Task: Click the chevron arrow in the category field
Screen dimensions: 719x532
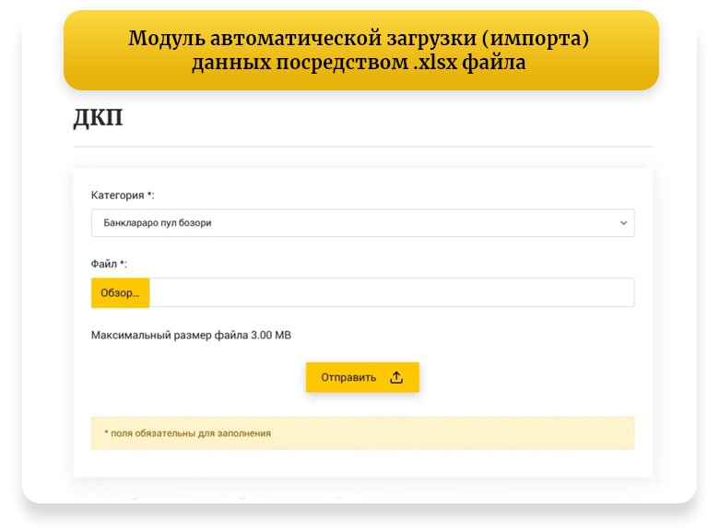Action: (x=623, y=223)
